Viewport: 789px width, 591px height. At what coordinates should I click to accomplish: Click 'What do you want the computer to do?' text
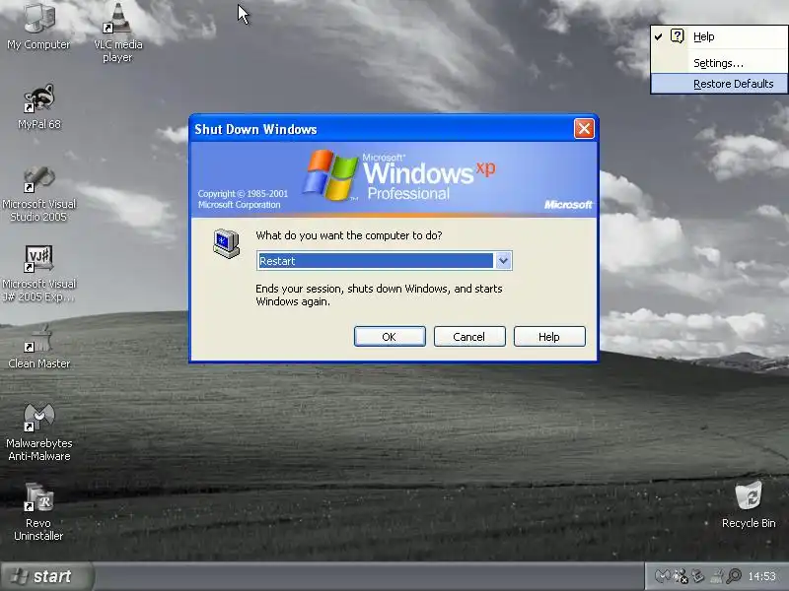point(349,235)
